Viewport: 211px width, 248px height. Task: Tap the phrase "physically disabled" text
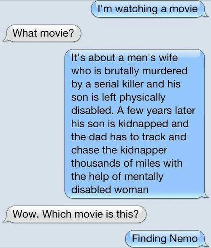(118, 104)
